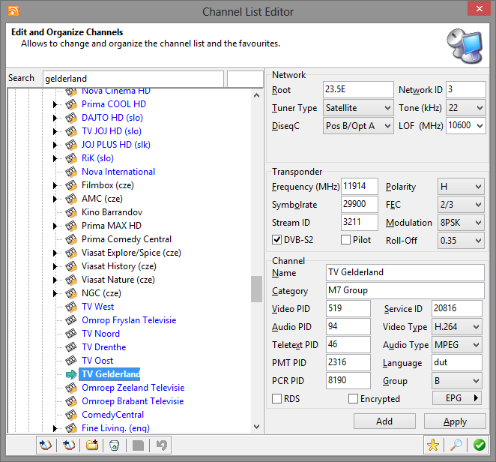The height and width of the screenshot is (462, 496).
Task: Select Omroep Zeeland Televisie channel
Action: 133,388
